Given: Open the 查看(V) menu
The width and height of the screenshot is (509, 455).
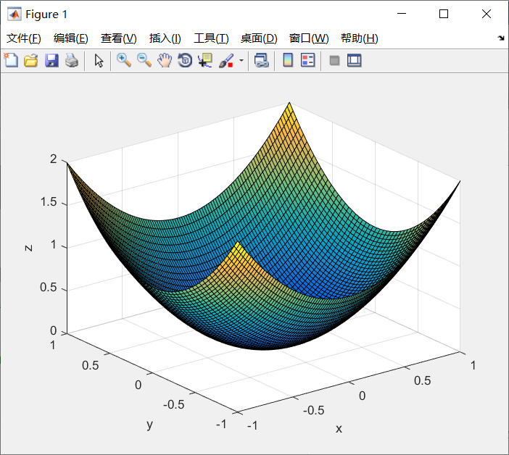Looking at the screenshot, I should click(x=118, y=38).
